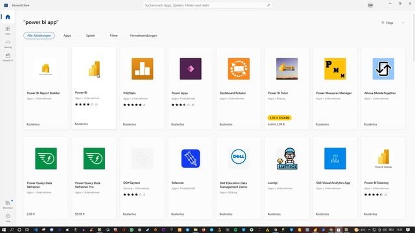Open the Power BI Report Builder app icon
Screen dimensions: 415x233
[46, 69]
